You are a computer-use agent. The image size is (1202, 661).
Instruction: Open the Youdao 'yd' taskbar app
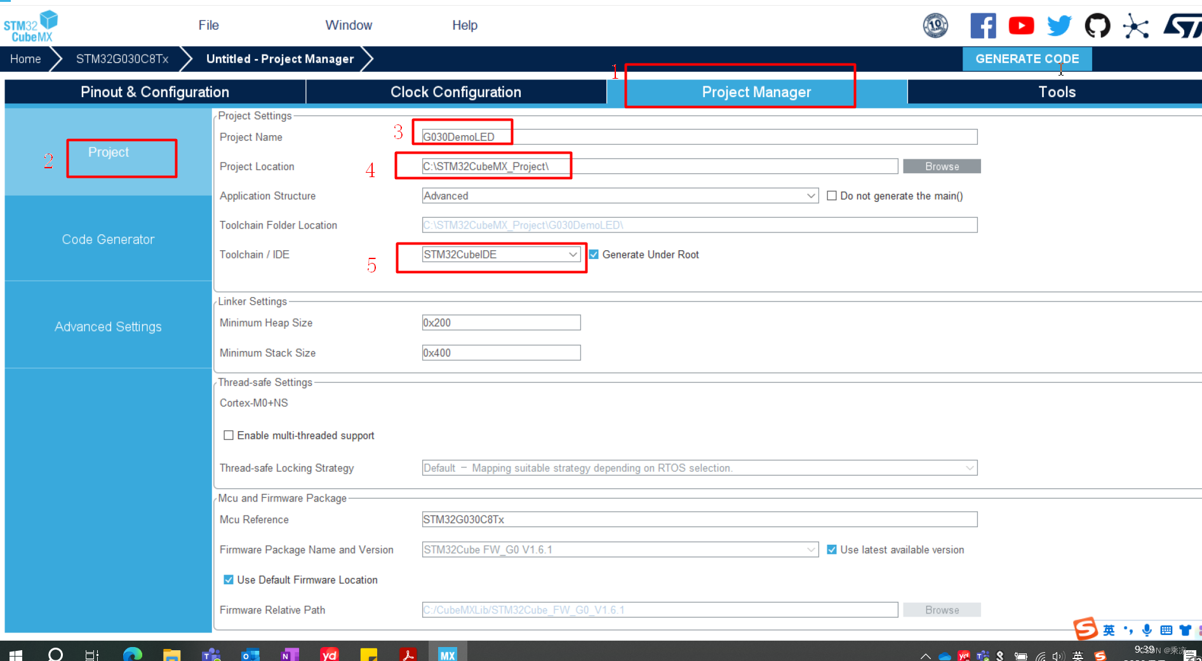[x=329, y=655]
